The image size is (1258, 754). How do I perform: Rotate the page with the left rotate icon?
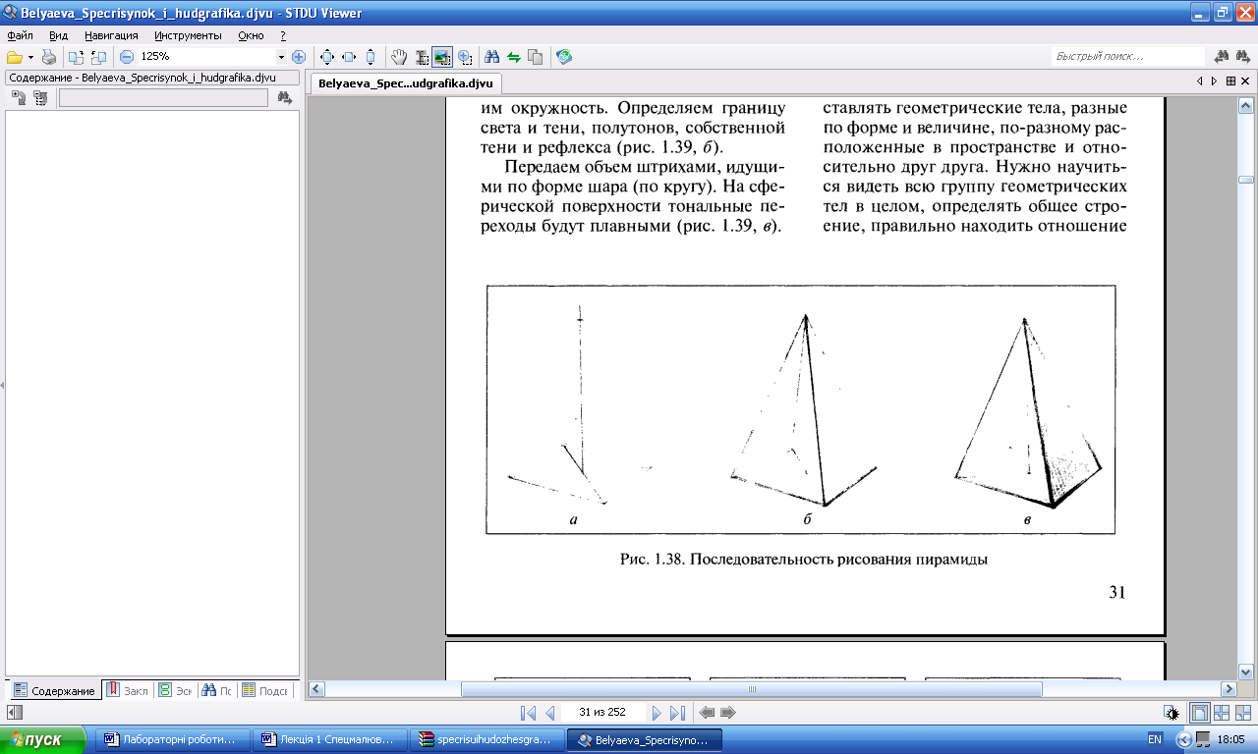(76, 57)
